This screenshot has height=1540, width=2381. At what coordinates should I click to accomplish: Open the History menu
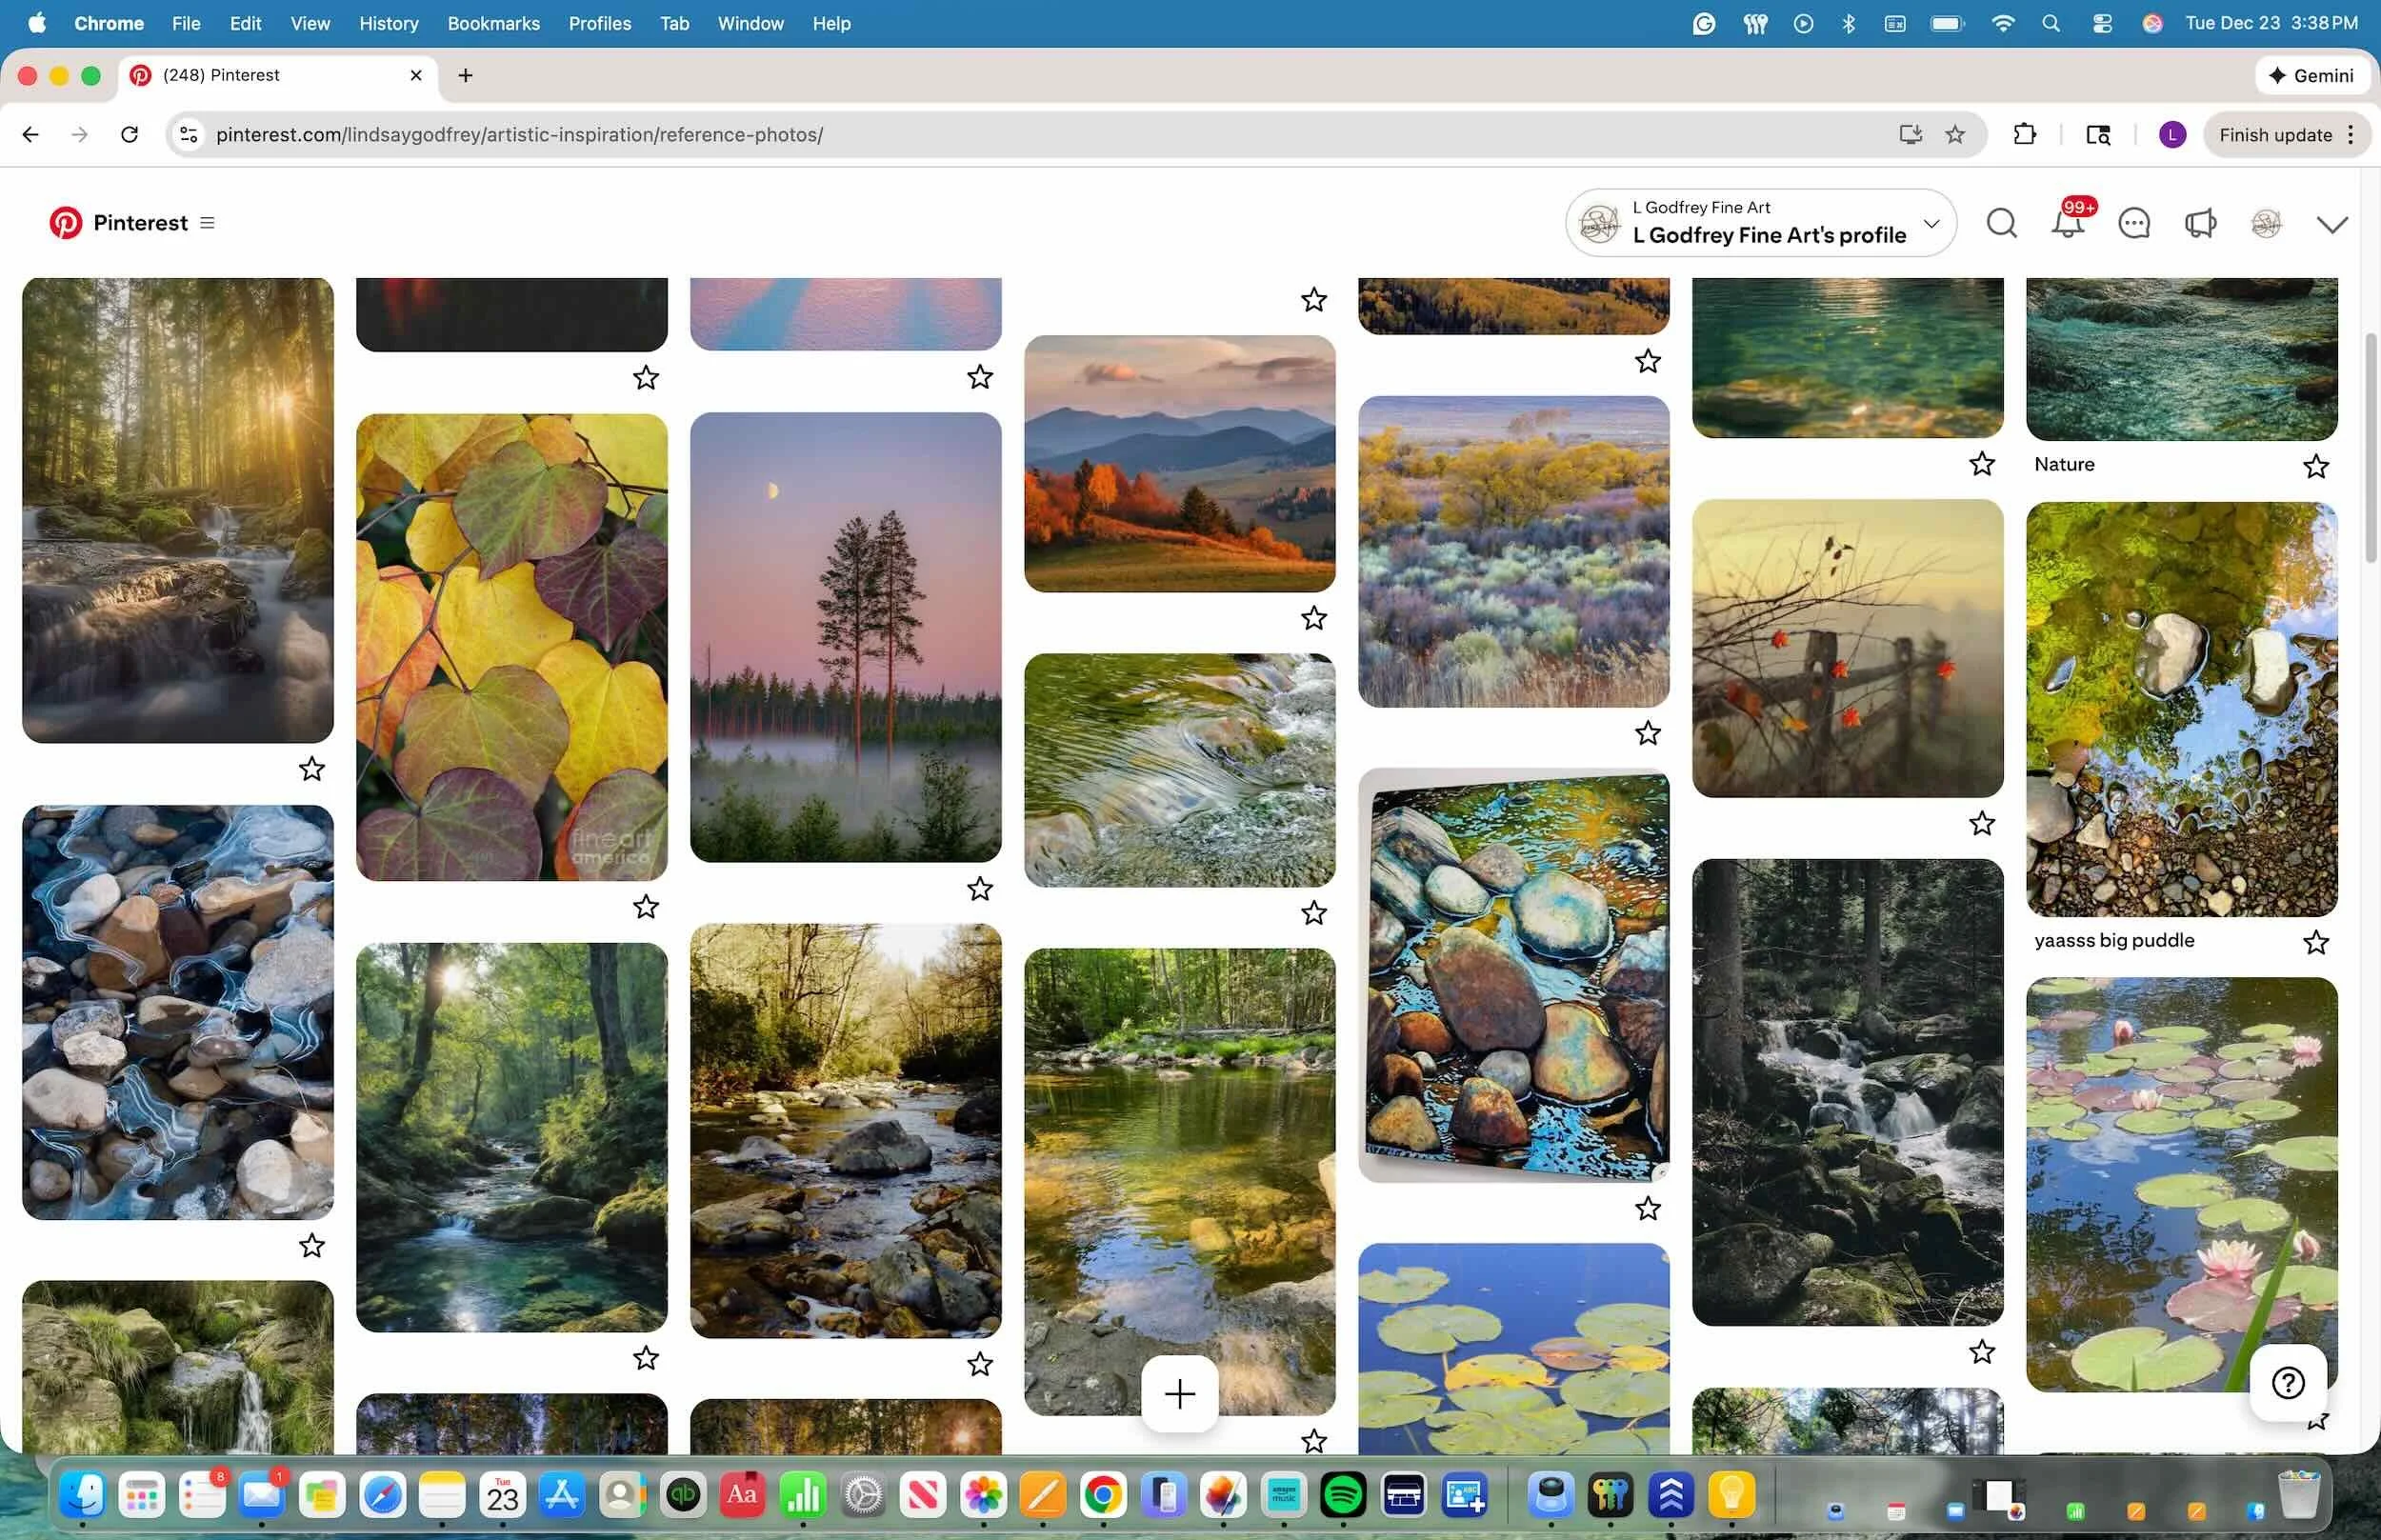pyautogui.click(x=388, y=23)
